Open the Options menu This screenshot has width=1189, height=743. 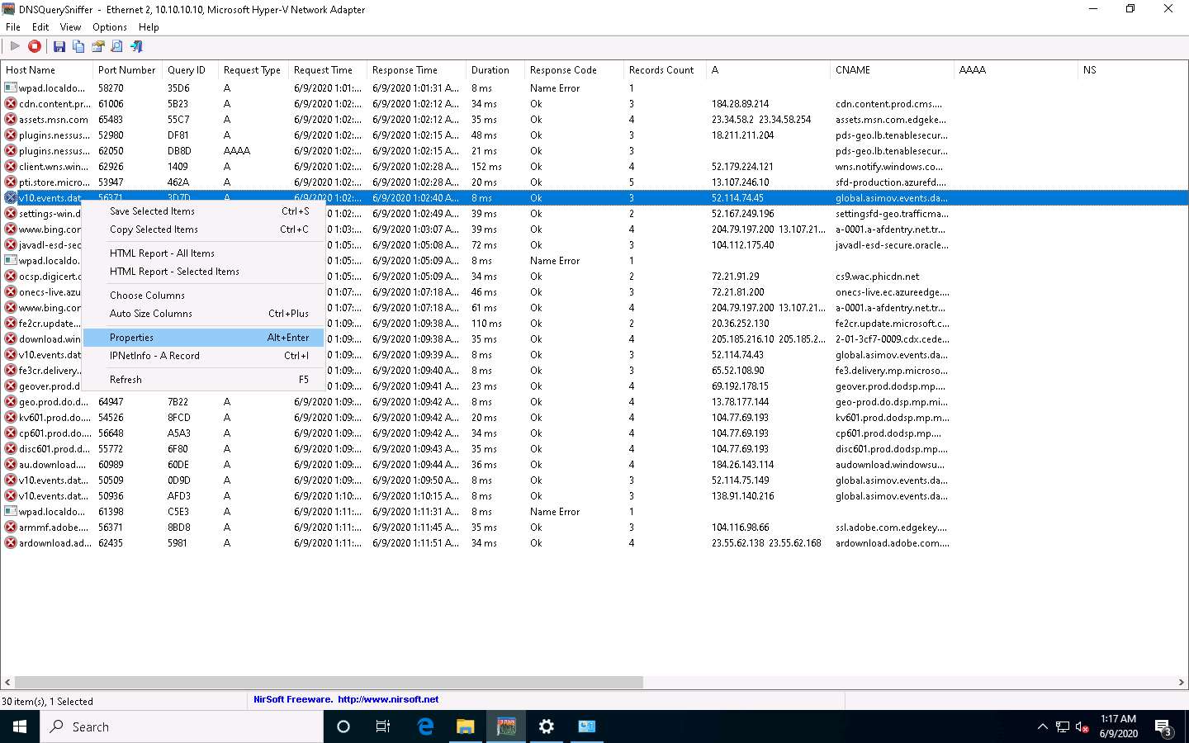point(110,26)
